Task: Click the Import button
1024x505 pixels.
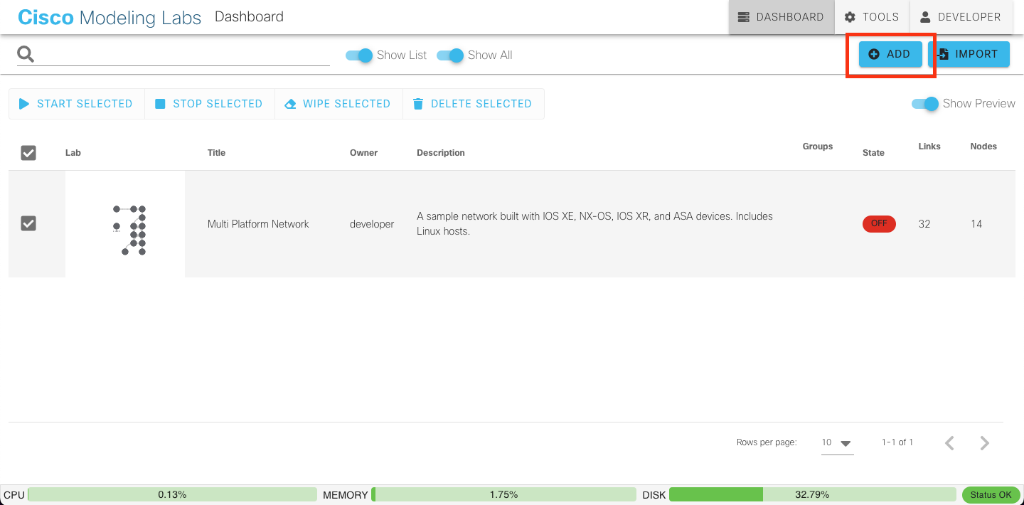Action: [969, 54]
